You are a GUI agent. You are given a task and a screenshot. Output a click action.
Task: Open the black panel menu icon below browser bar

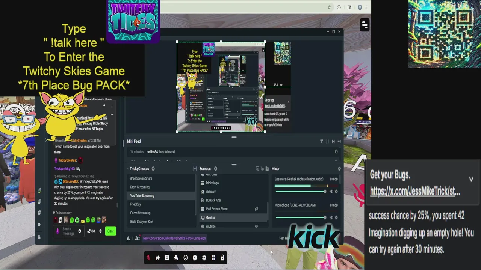tap(364, 25)
